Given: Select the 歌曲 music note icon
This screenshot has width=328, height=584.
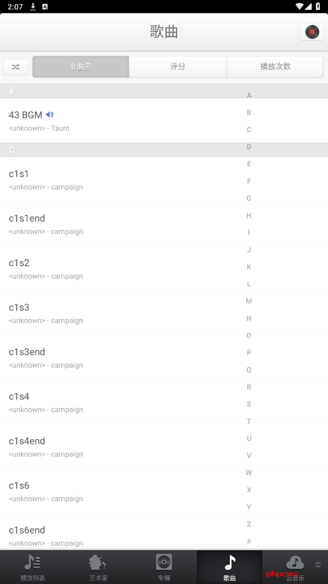Looking at the screenshot, I should tap(230, 562).
